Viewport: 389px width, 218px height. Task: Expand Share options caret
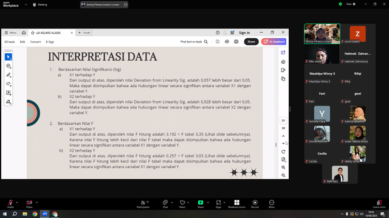208,202
